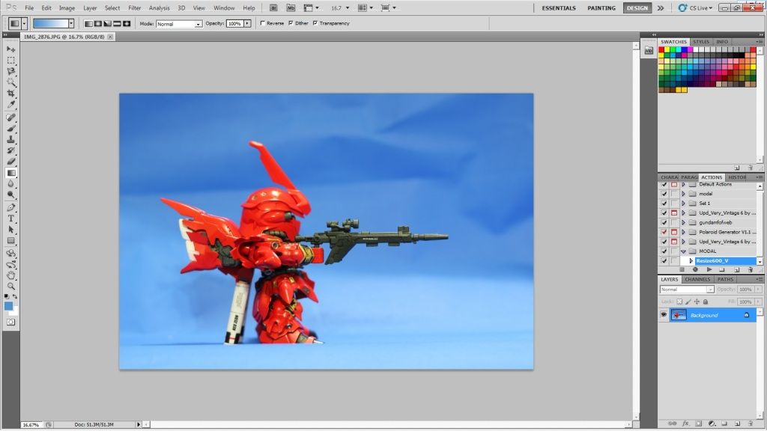Viewport: 767px width, 431px height.
Task: Switch to the Painting workspace
Action: [x=601, y=7]
